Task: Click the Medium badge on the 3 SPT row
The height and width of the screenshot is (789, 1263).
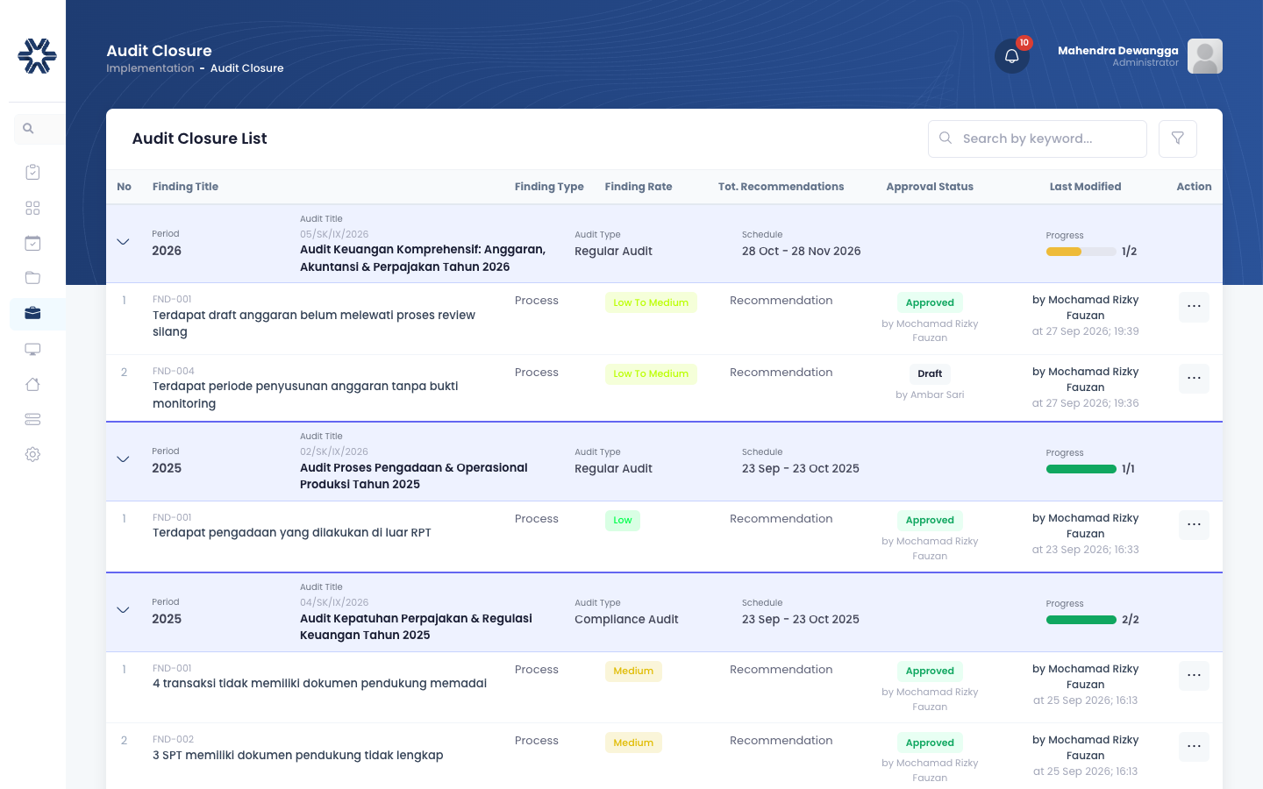Action: click(x=633, y=743)
